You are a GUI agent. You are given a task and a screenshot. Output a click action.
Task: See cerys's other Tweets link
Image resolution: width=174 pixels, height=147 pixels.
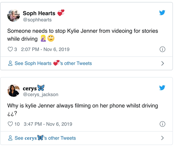(45, 138)
